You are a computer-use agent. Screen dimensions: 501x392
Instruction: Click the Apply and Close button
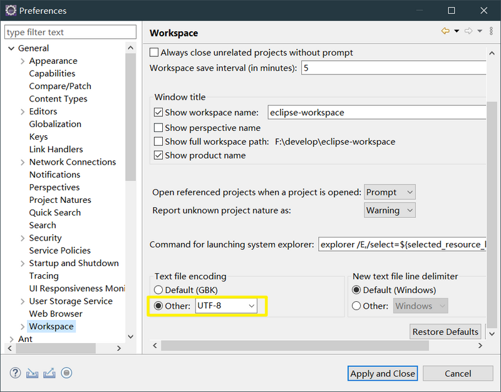(382, 373)
